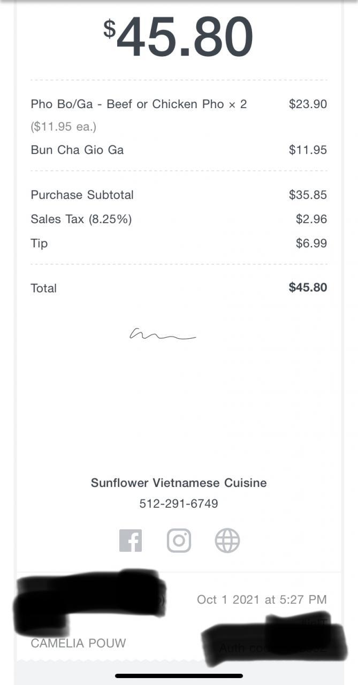Open the restaurant's Instagram icon
The width and height of the screenshot is (358, 685).
pyautogui.click(x=179, y=541)
